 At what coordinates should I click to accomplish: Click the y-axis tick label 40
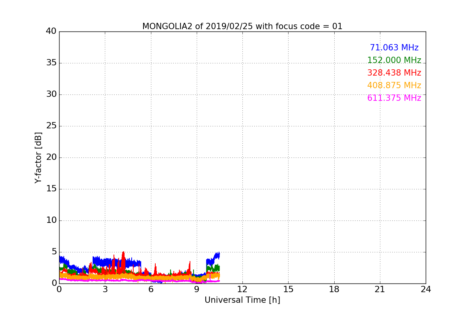[51, 31]
